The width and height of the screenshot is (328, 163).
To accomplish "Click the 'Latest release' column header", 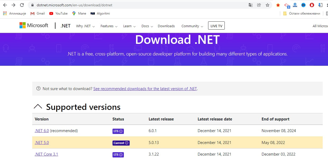I will (161, 119).
